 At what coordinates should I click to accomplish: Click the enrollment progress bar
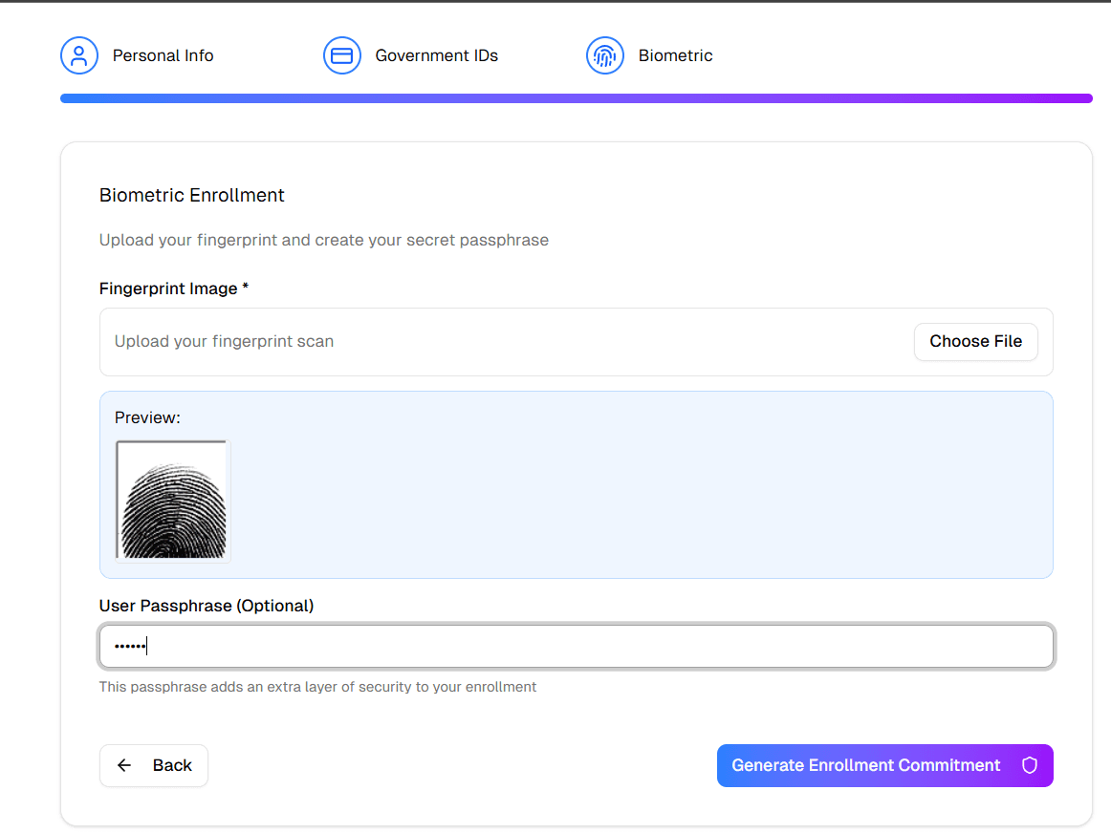click(576, 97)
